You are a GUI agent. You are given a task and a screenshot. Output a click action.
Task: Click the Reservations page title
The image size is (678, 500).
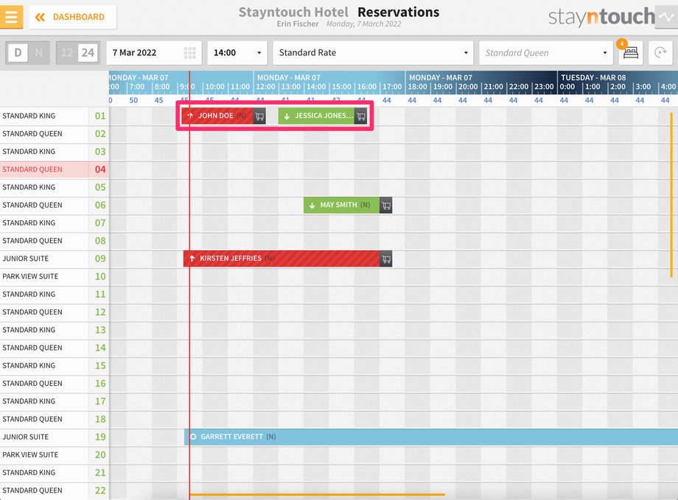pyautogui.click(x=398, y=12)
